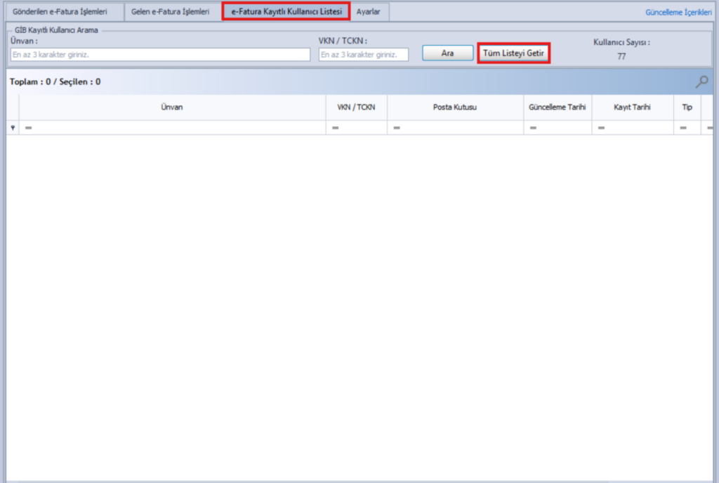Open the Posta Kutusu filter operator
Viewport: 719px width, 483px height.
[397, 128]
